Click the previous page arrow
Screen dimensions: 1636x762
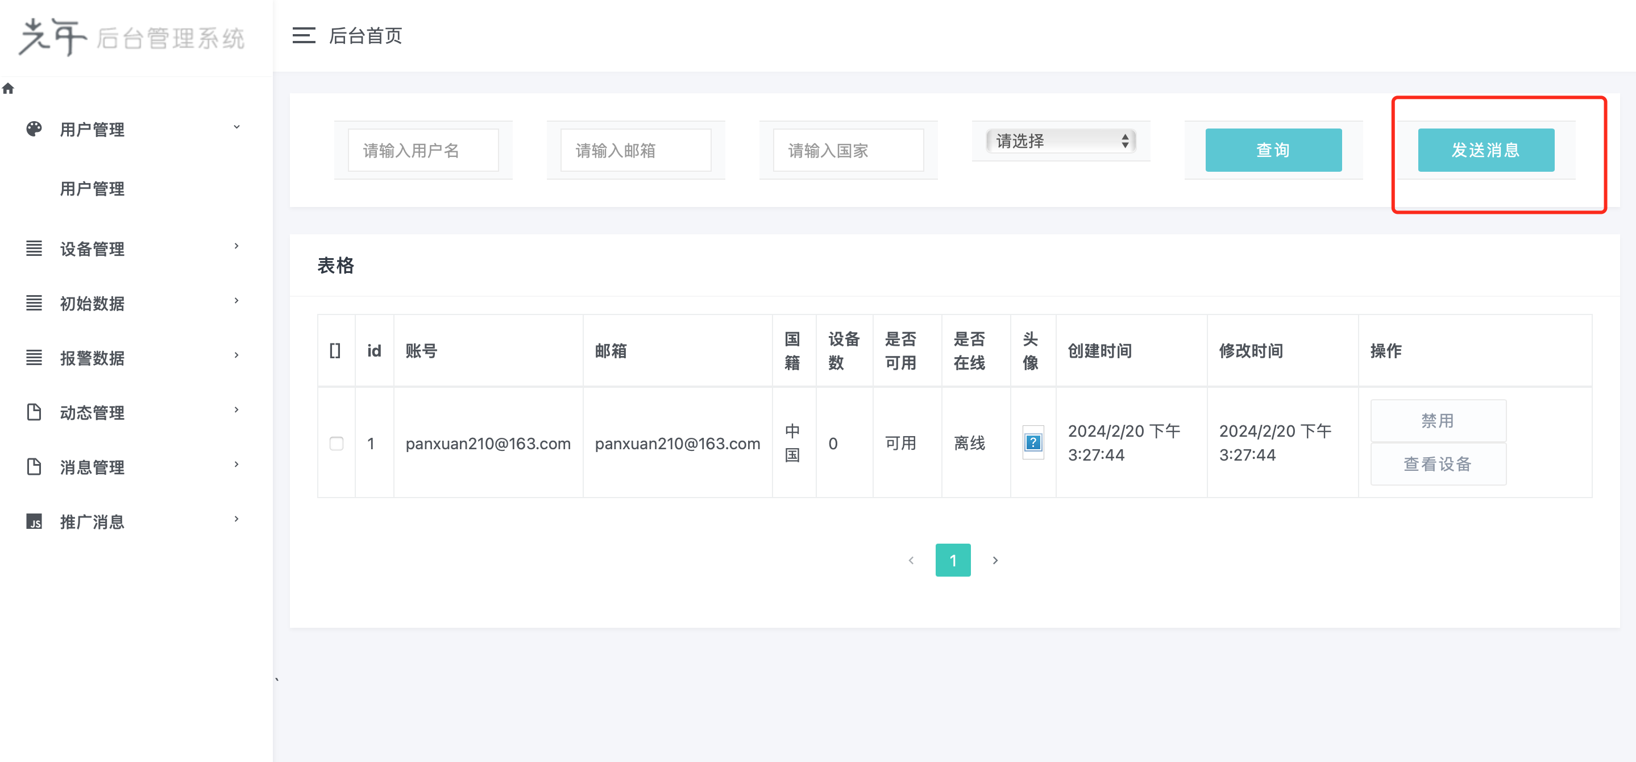tap(911, 561)
